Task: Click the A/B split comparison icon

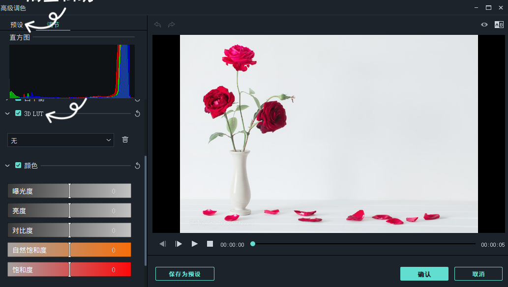Action: click(500, 25)
